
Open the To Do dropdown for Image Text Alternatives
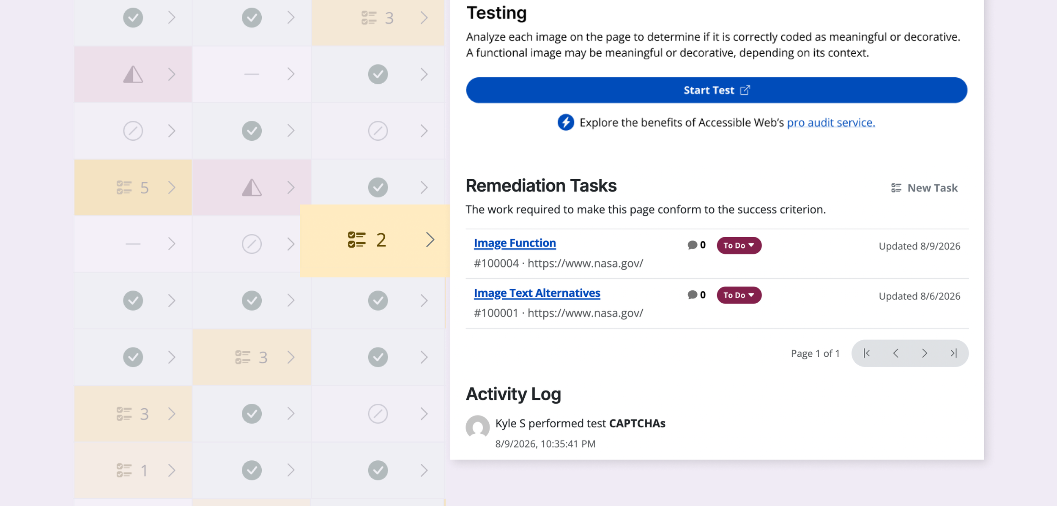739,295
